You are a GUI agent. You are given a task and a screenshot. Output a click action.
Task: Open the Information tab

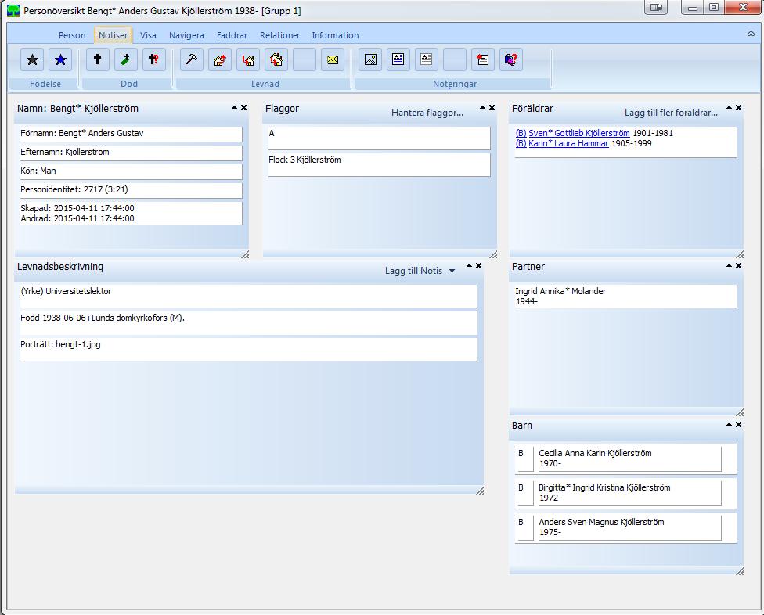click(x=335, y=35)
